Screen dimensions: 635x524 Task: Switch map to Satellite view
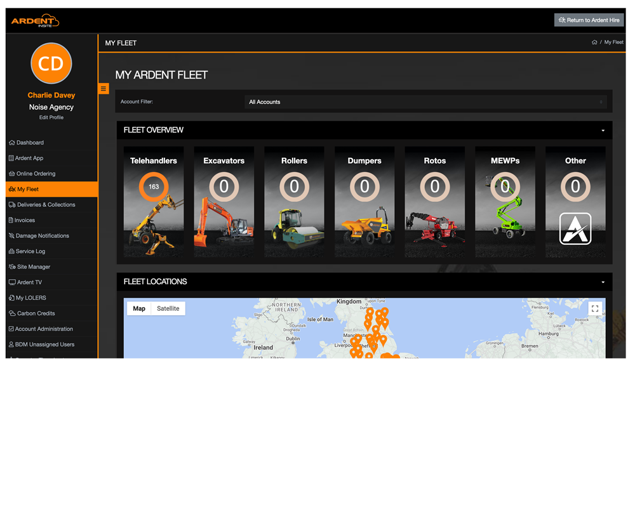click(168, 308)
